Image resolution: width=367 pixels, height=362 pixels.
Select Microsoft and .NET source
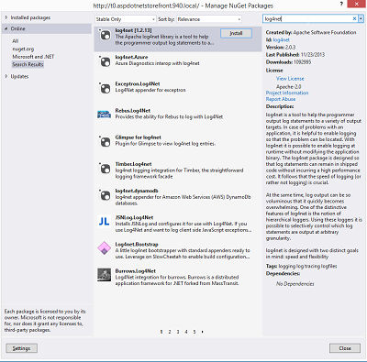33,57
